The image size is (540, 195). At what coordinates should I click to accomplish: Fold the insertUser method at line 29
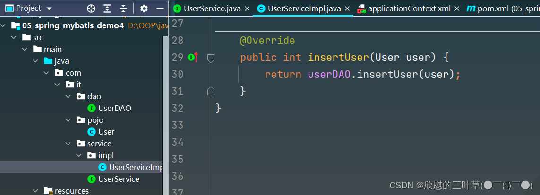pyautogui.click(x=211, y=59)
